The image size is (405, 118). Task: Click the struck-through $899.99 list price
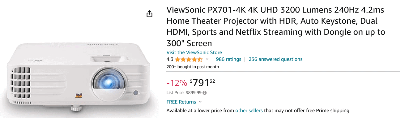pos(194,92)
